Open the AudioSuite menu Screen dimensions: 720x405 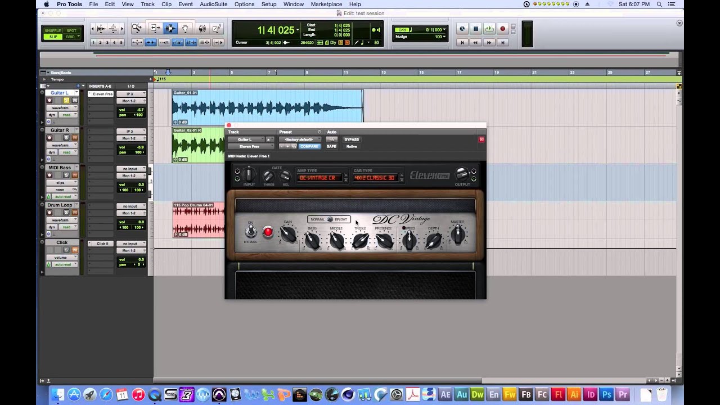pyautogui.click(x=214, y=4)
